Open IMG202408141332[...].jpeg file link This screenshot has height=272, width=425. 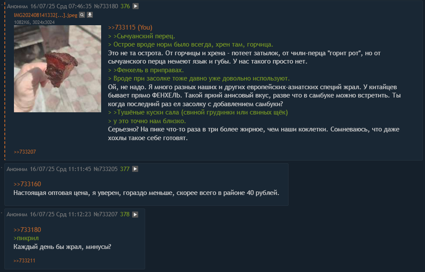pyautogui.click(x=45, y=15)
